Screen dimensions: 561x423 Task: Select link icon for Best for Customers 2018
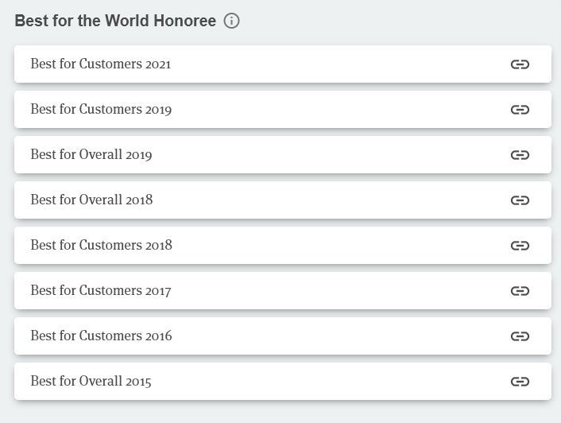(520, 246)
